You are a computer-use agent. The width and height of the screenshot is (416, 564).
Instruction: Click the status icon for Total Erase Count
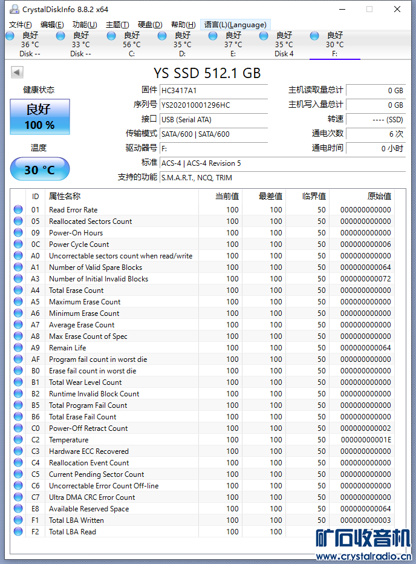[x=18, y=290]
